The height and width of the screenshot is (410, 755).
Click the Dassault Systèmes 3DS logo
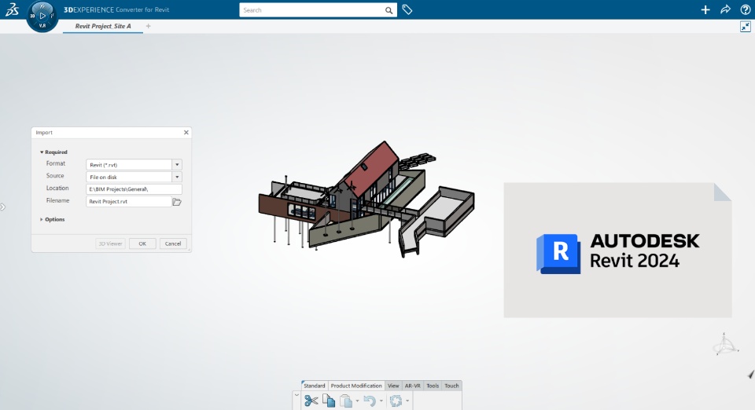(x=12, y=9)
